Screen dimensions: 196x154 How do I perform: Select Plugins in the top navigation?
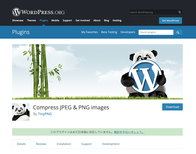(44, 20)
